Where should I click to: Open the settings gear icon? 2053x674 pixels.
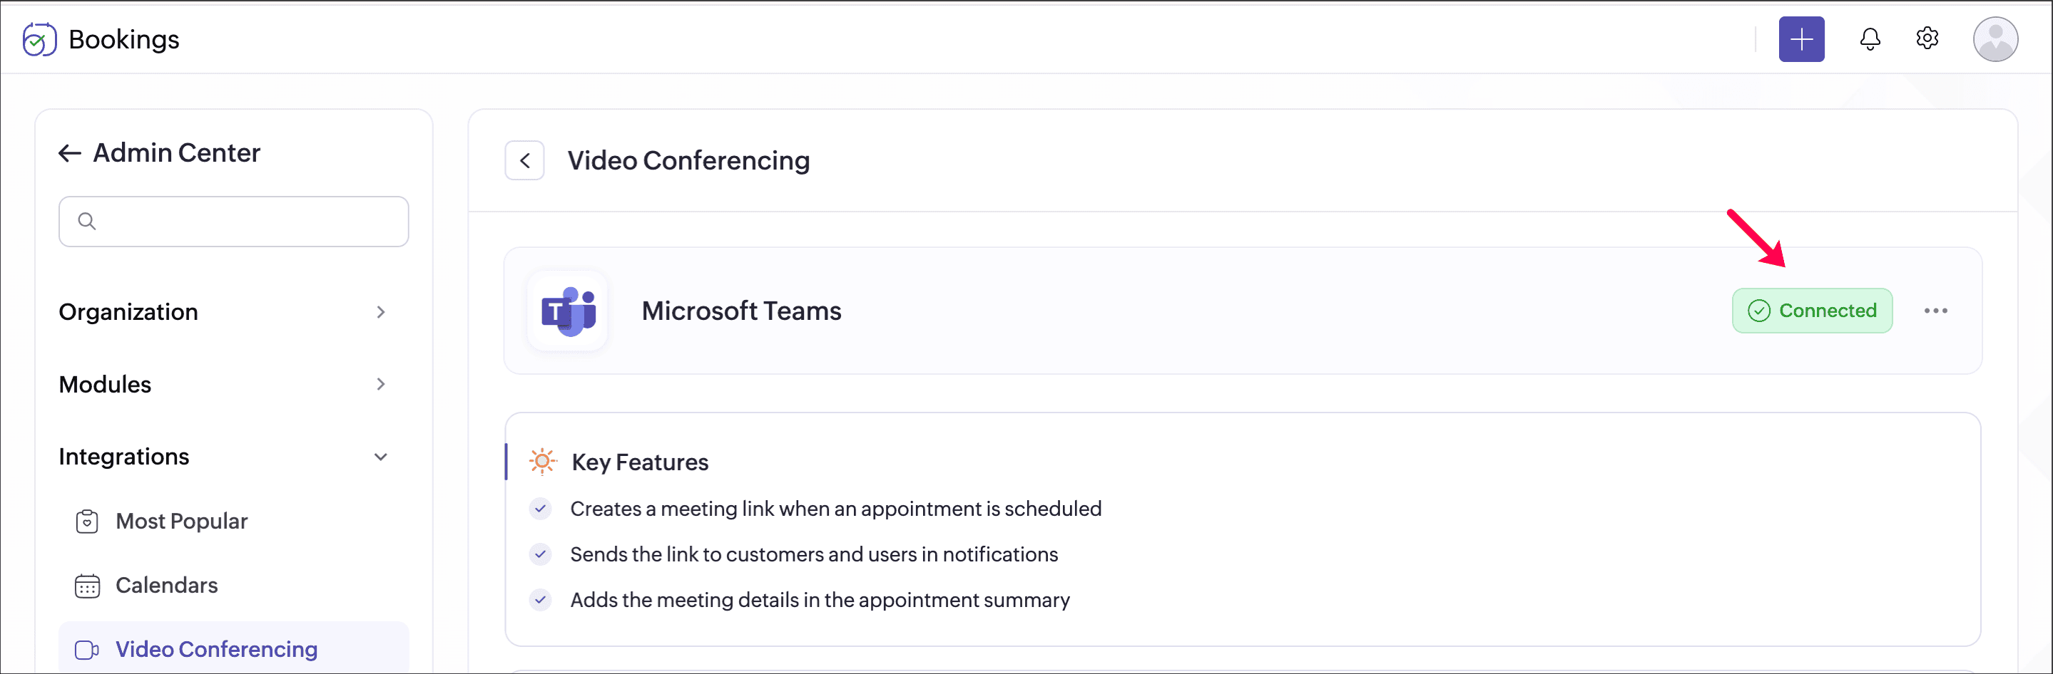click(1926, 38)
